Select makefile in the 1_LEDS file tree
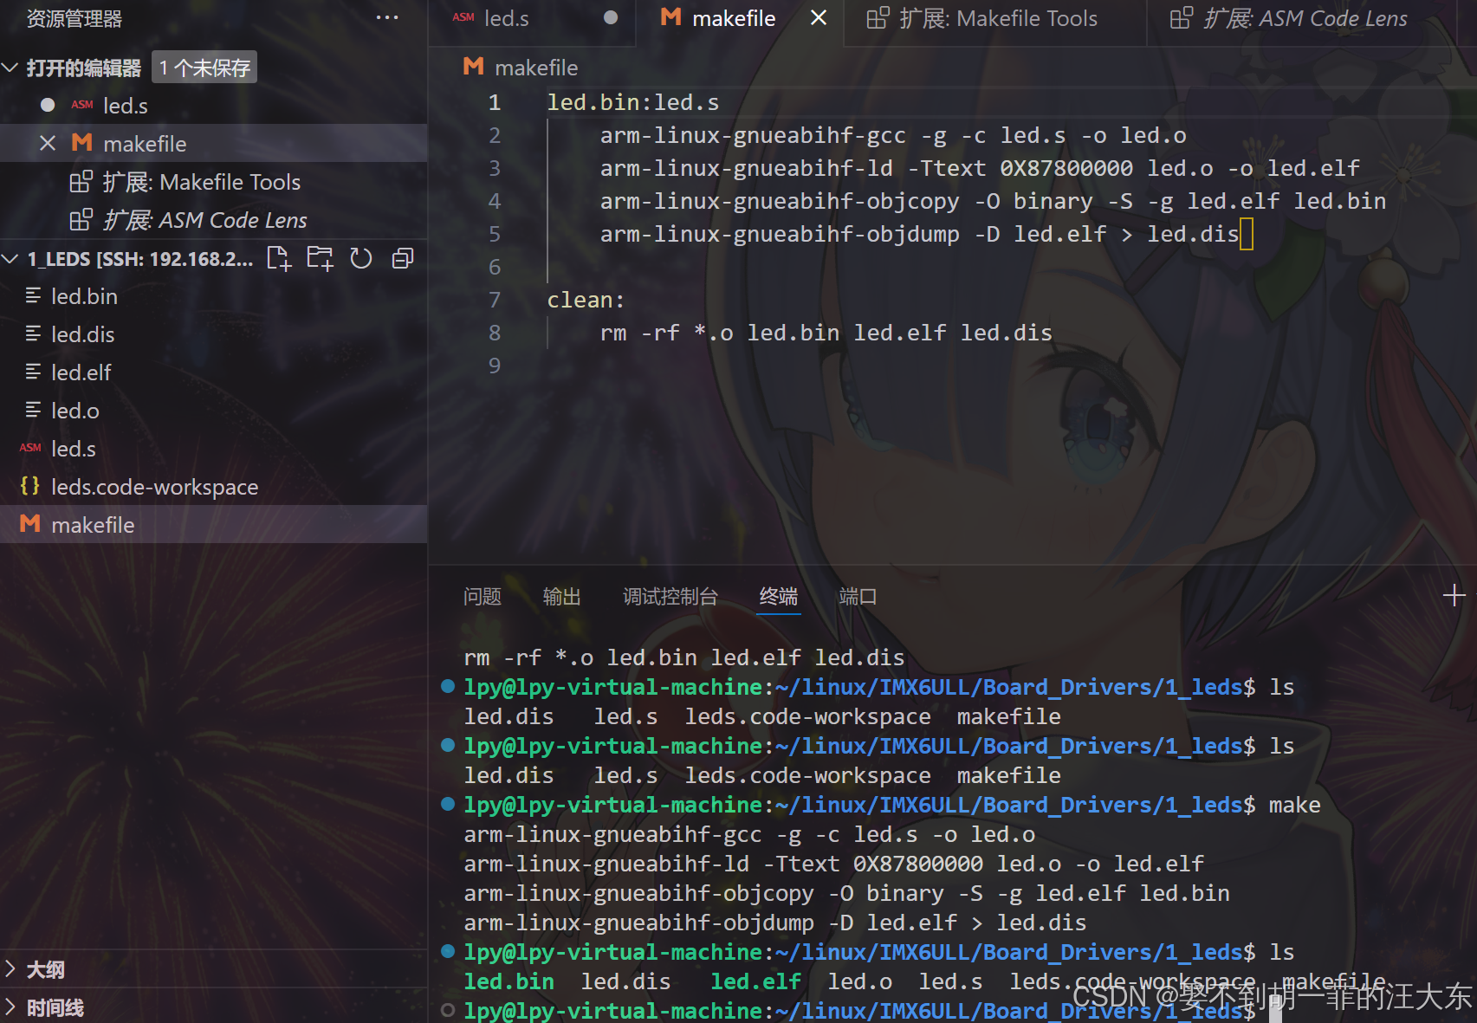 214,524
